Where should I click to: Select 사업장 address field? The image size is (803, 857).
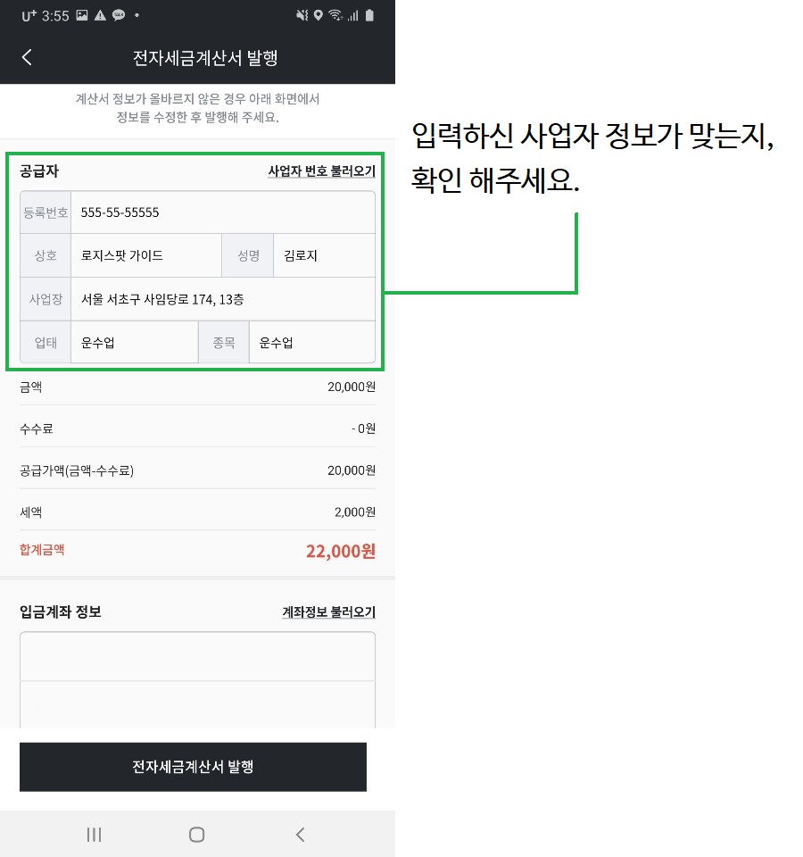(223, 299)
